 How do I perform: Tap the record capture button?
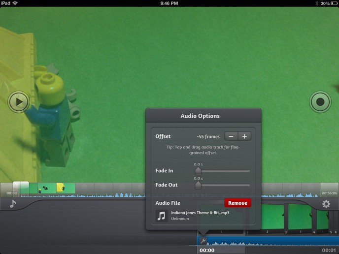pos(320,102)
